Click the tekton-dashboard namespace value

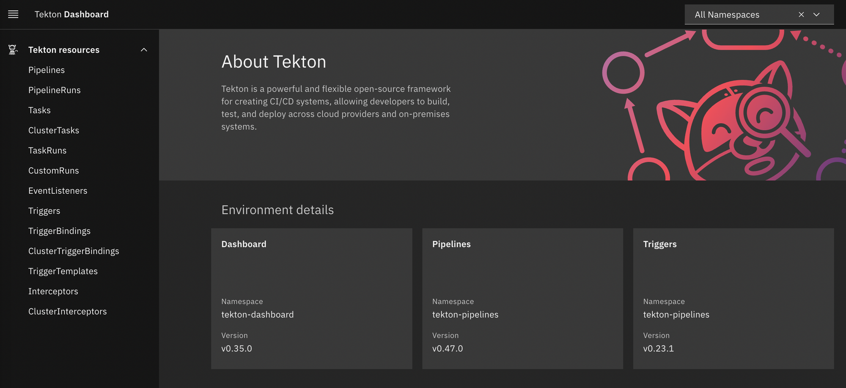pos(257,314)
